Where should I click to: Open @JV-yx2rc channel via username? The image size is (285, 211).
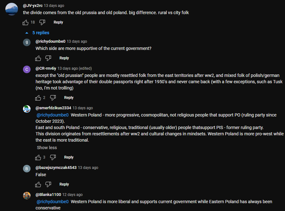click(x=33, y=6)
